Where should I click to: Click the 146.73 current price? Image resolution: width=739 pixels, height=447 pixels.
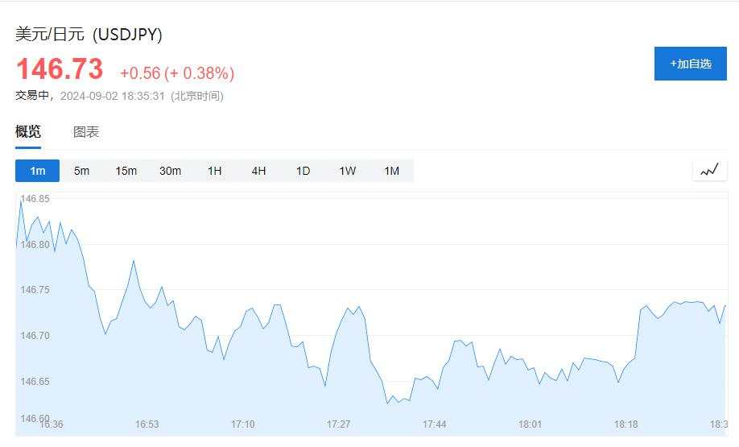click(x=60, y=68)
